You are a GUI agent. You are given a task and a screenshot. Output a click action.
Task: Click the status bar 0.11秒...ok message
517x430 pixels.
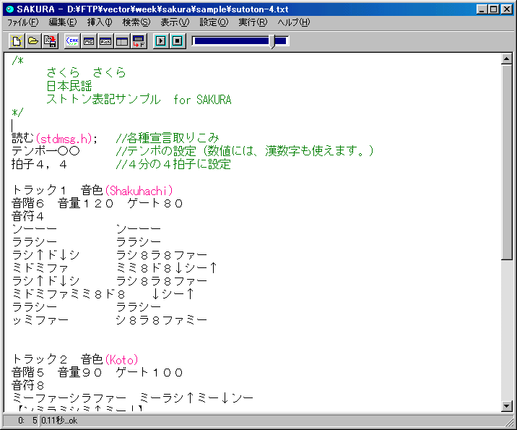click(59, 421)
